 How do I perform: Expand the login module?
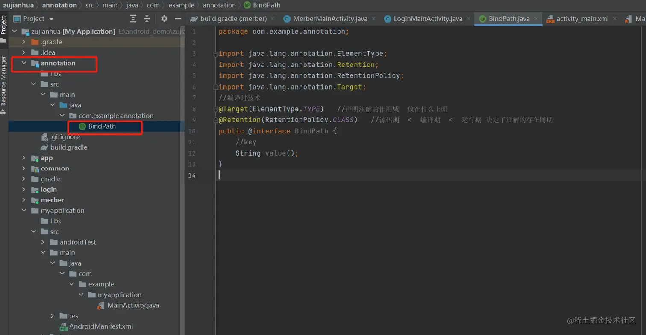tap(24, 190)
